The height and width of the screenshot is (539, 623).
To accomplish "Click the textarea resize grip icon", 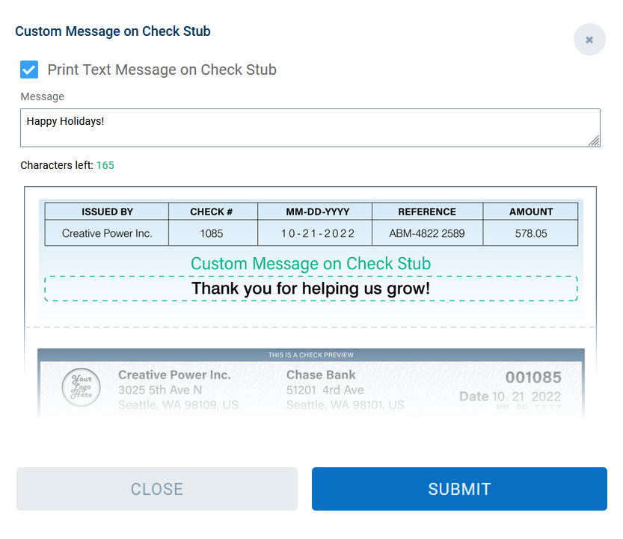I will (594, 141).
